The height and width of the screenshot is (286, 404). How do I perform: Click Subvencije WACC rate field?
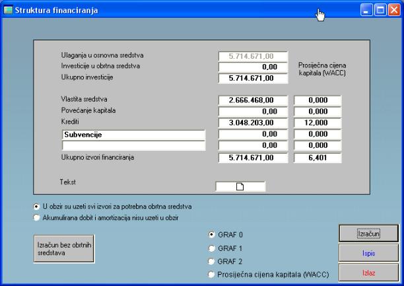coord(318,134)
